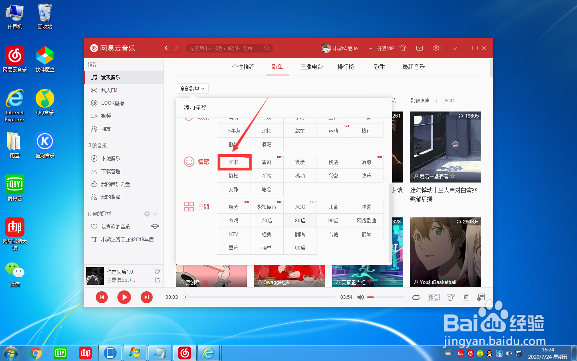Click the 开通VIP link
Viewport: 577px width, 361px height.
pyautogui.click(x=385, y=49)
